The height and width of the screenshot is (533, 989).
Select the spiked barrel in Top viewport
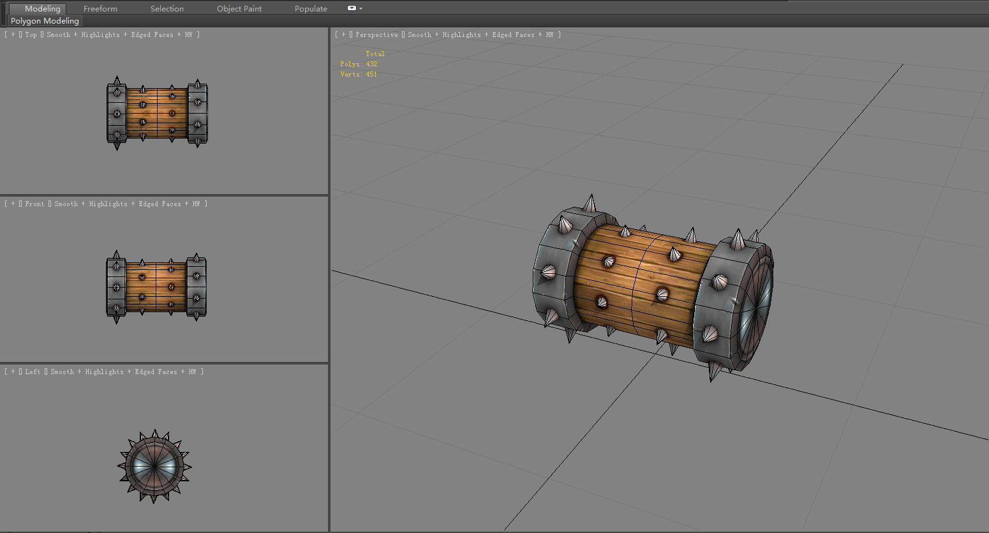pos(157,114)
